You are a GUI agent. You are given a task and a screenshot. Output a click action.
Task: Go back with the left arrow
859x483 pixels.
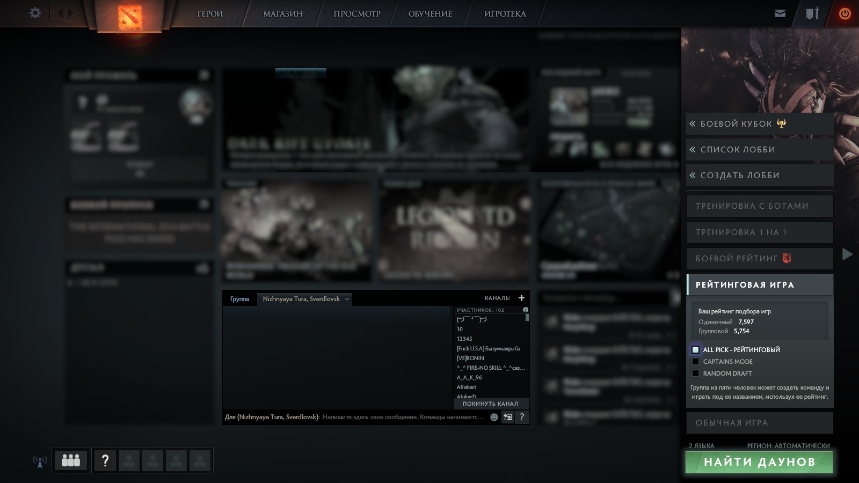click(x=60, y=13)
